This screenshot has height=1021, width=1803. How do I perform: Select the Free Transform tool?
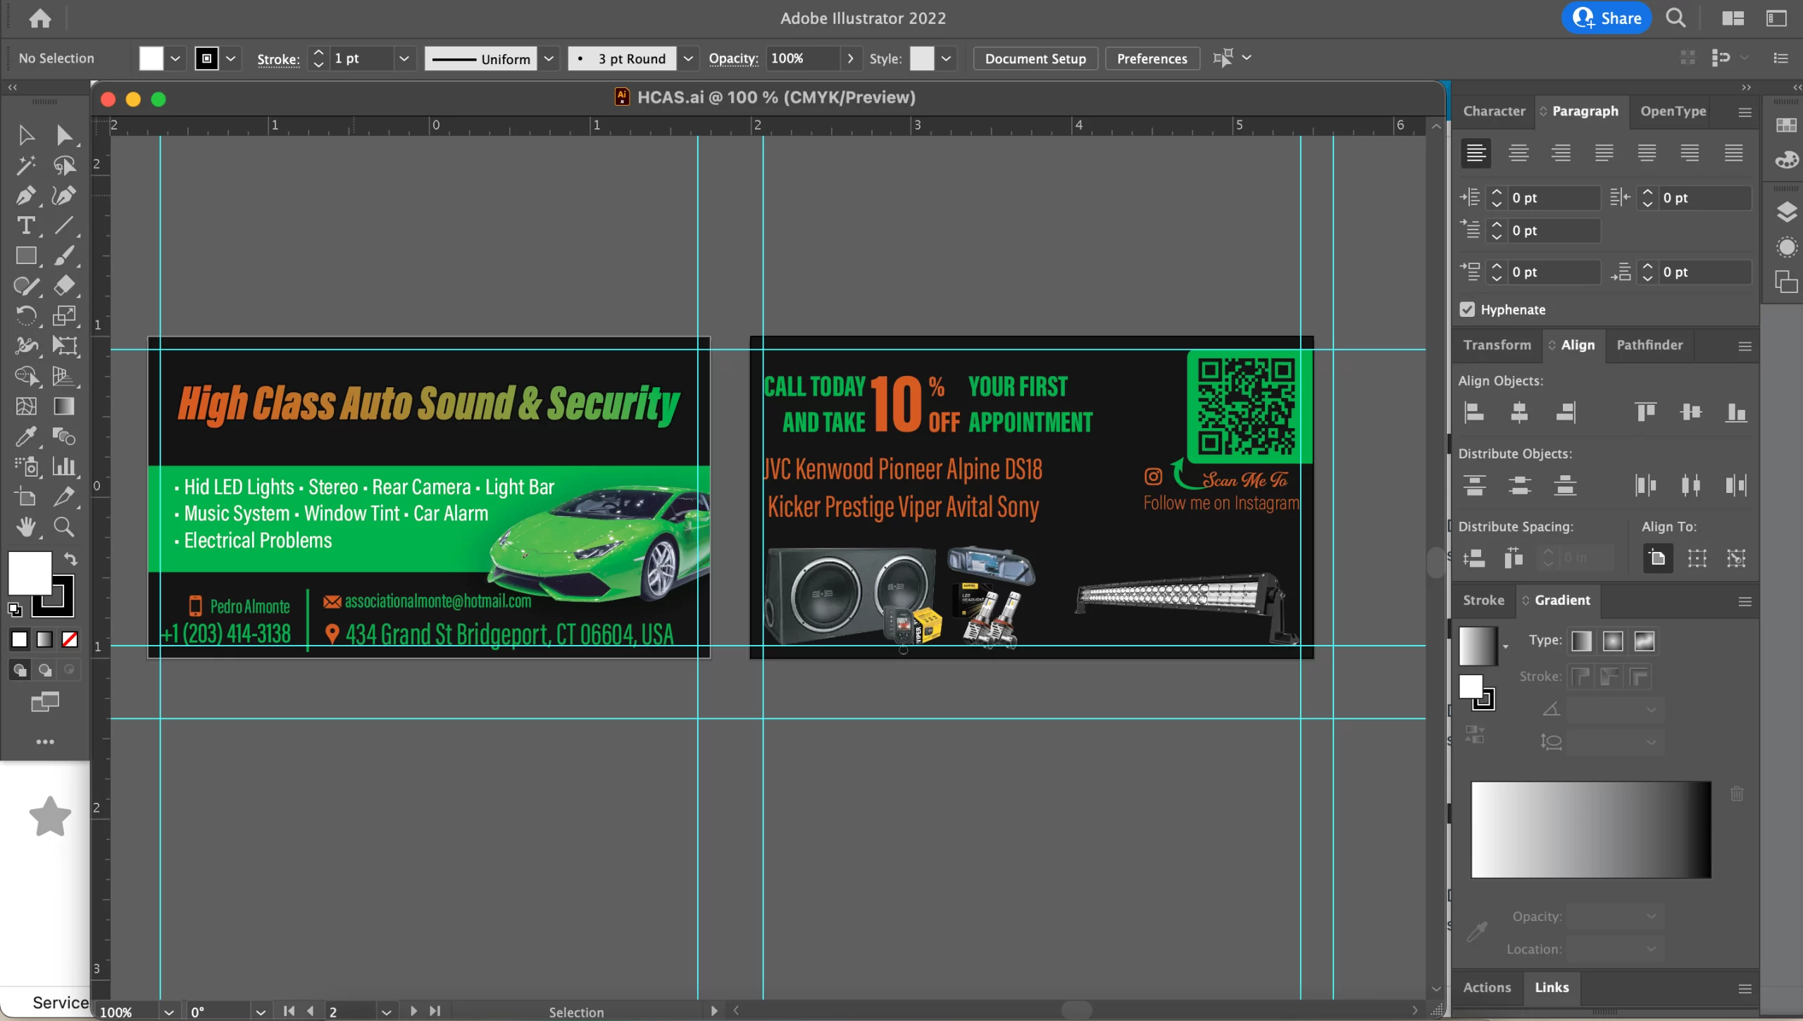64,346
